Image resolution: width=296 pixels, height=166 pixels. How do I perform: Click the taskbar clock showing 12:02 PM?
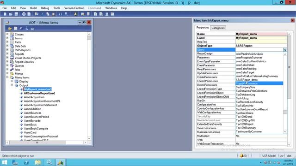click(288, 162)
